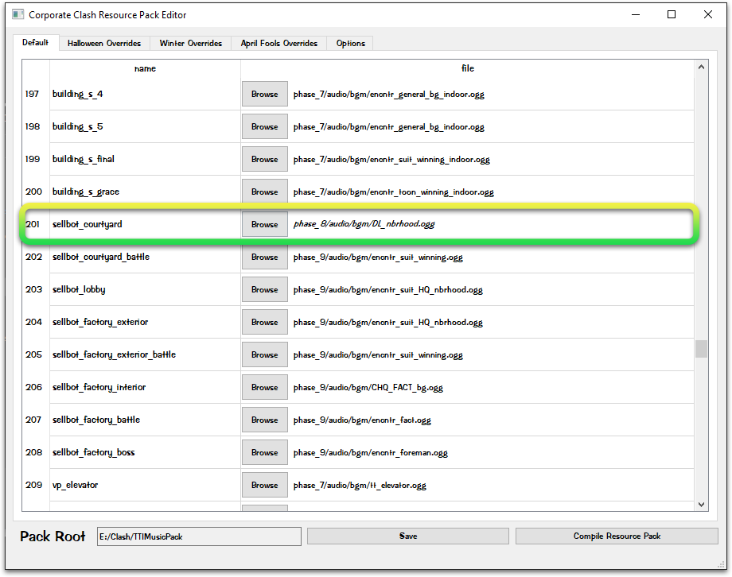Select encntr_suit_winning_indoor.ogg file path
The width and height of the screenshot is (732, 577).
[391, 160]
